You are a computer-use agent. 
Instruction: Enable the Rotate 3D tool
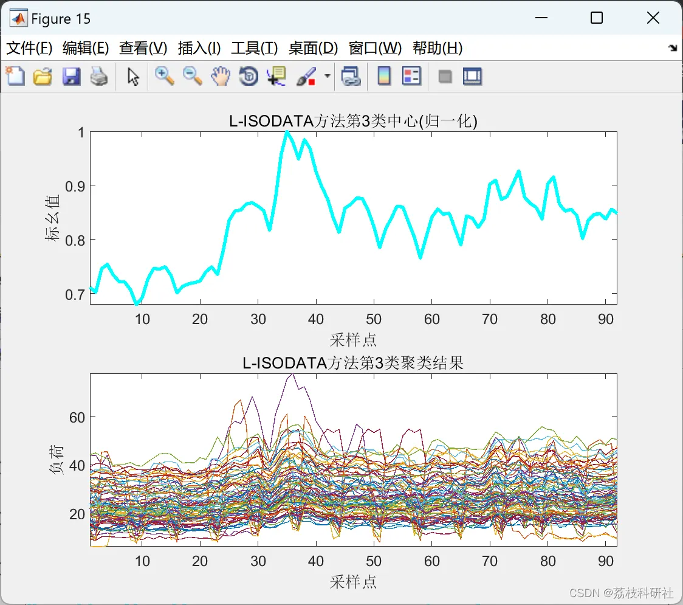pos(249,76)
